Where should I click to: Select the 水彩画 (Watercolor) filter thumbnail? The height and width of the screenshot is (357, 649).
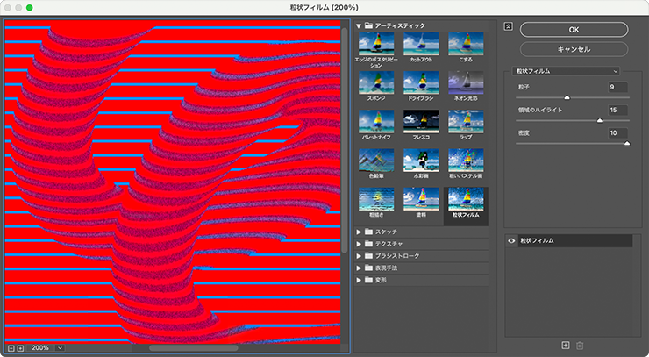[x=421, y=160]
